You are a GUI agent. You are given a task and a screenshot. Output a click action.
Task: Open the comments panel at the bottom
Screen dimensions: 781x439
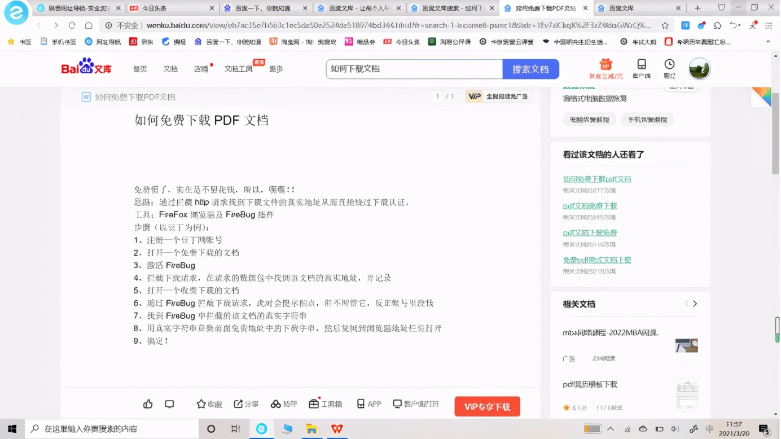pyautogui.click(x=169, y=404)
